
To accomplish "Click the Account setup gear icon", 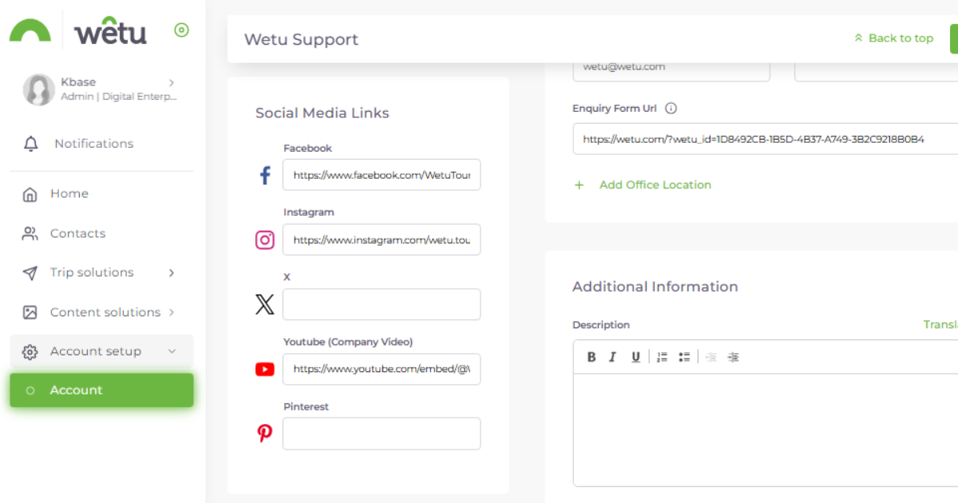I will pos(30,352).
